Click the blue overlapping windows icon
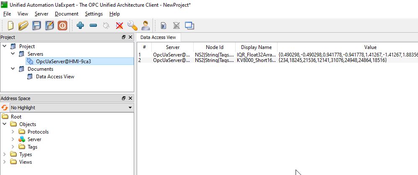 coord(189,26)
